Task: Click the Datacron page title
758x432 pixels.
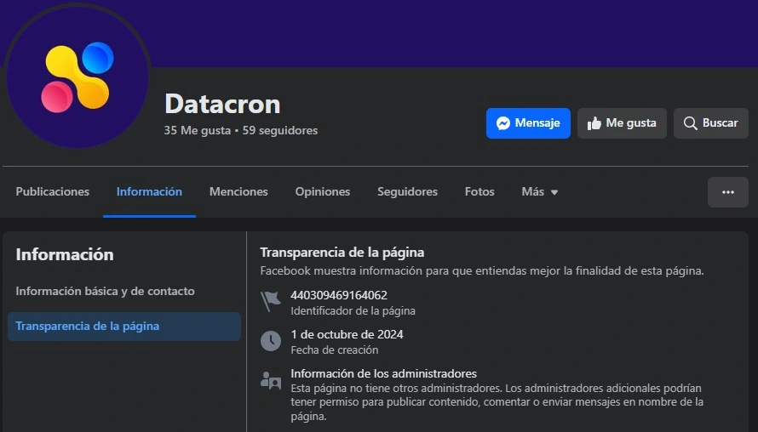Action: tap(222, 104)
